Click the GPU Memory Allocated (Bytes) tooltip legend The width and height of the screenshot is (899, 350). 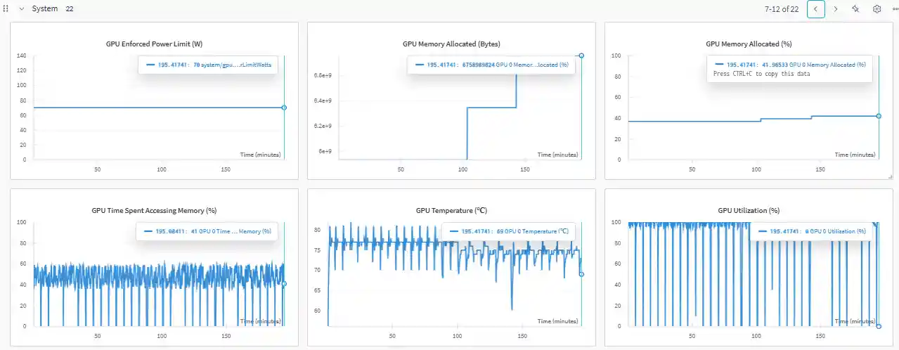[x=491, y=65]
